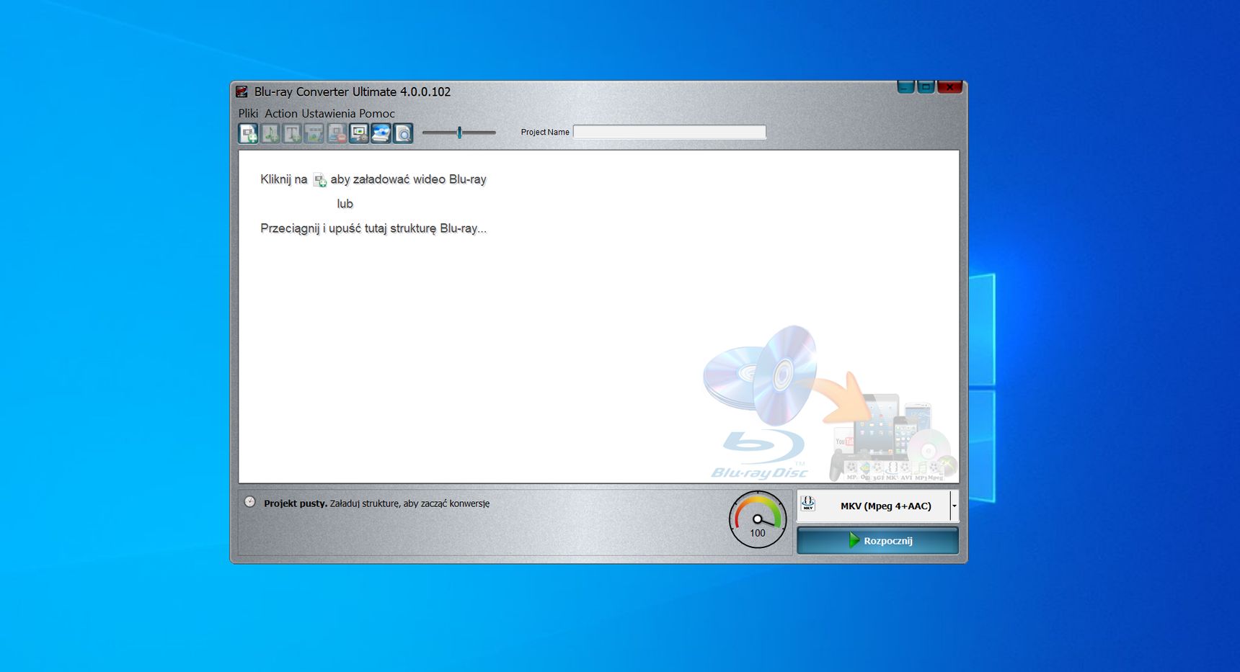Click the toolbar slider handle
This screenshot has width=1240, height=672.
459,133
